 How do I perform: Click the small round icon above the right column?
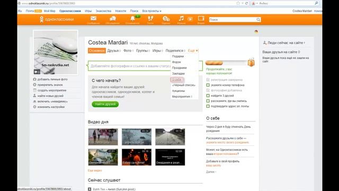click(256, 32)
